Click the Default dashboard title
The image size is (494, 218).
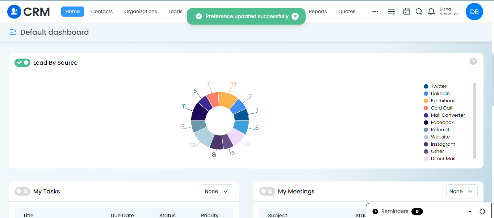(x=54, y=32)
